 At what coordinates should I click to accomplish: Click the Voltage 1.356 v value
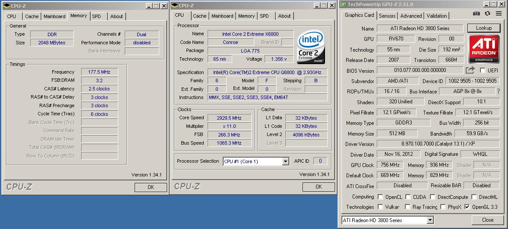pyautogui.click(x=279, y=59)
